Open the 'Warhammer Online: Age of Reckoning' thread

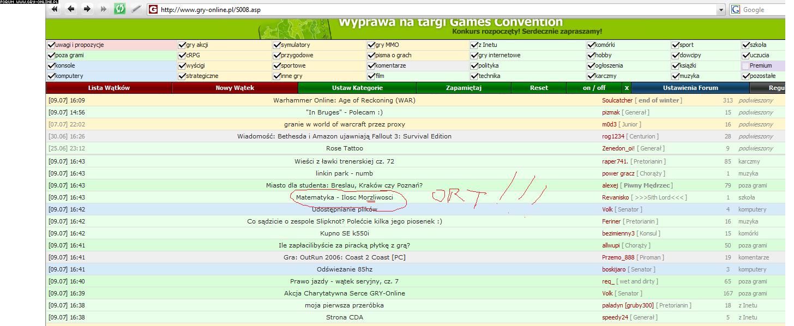344,100
